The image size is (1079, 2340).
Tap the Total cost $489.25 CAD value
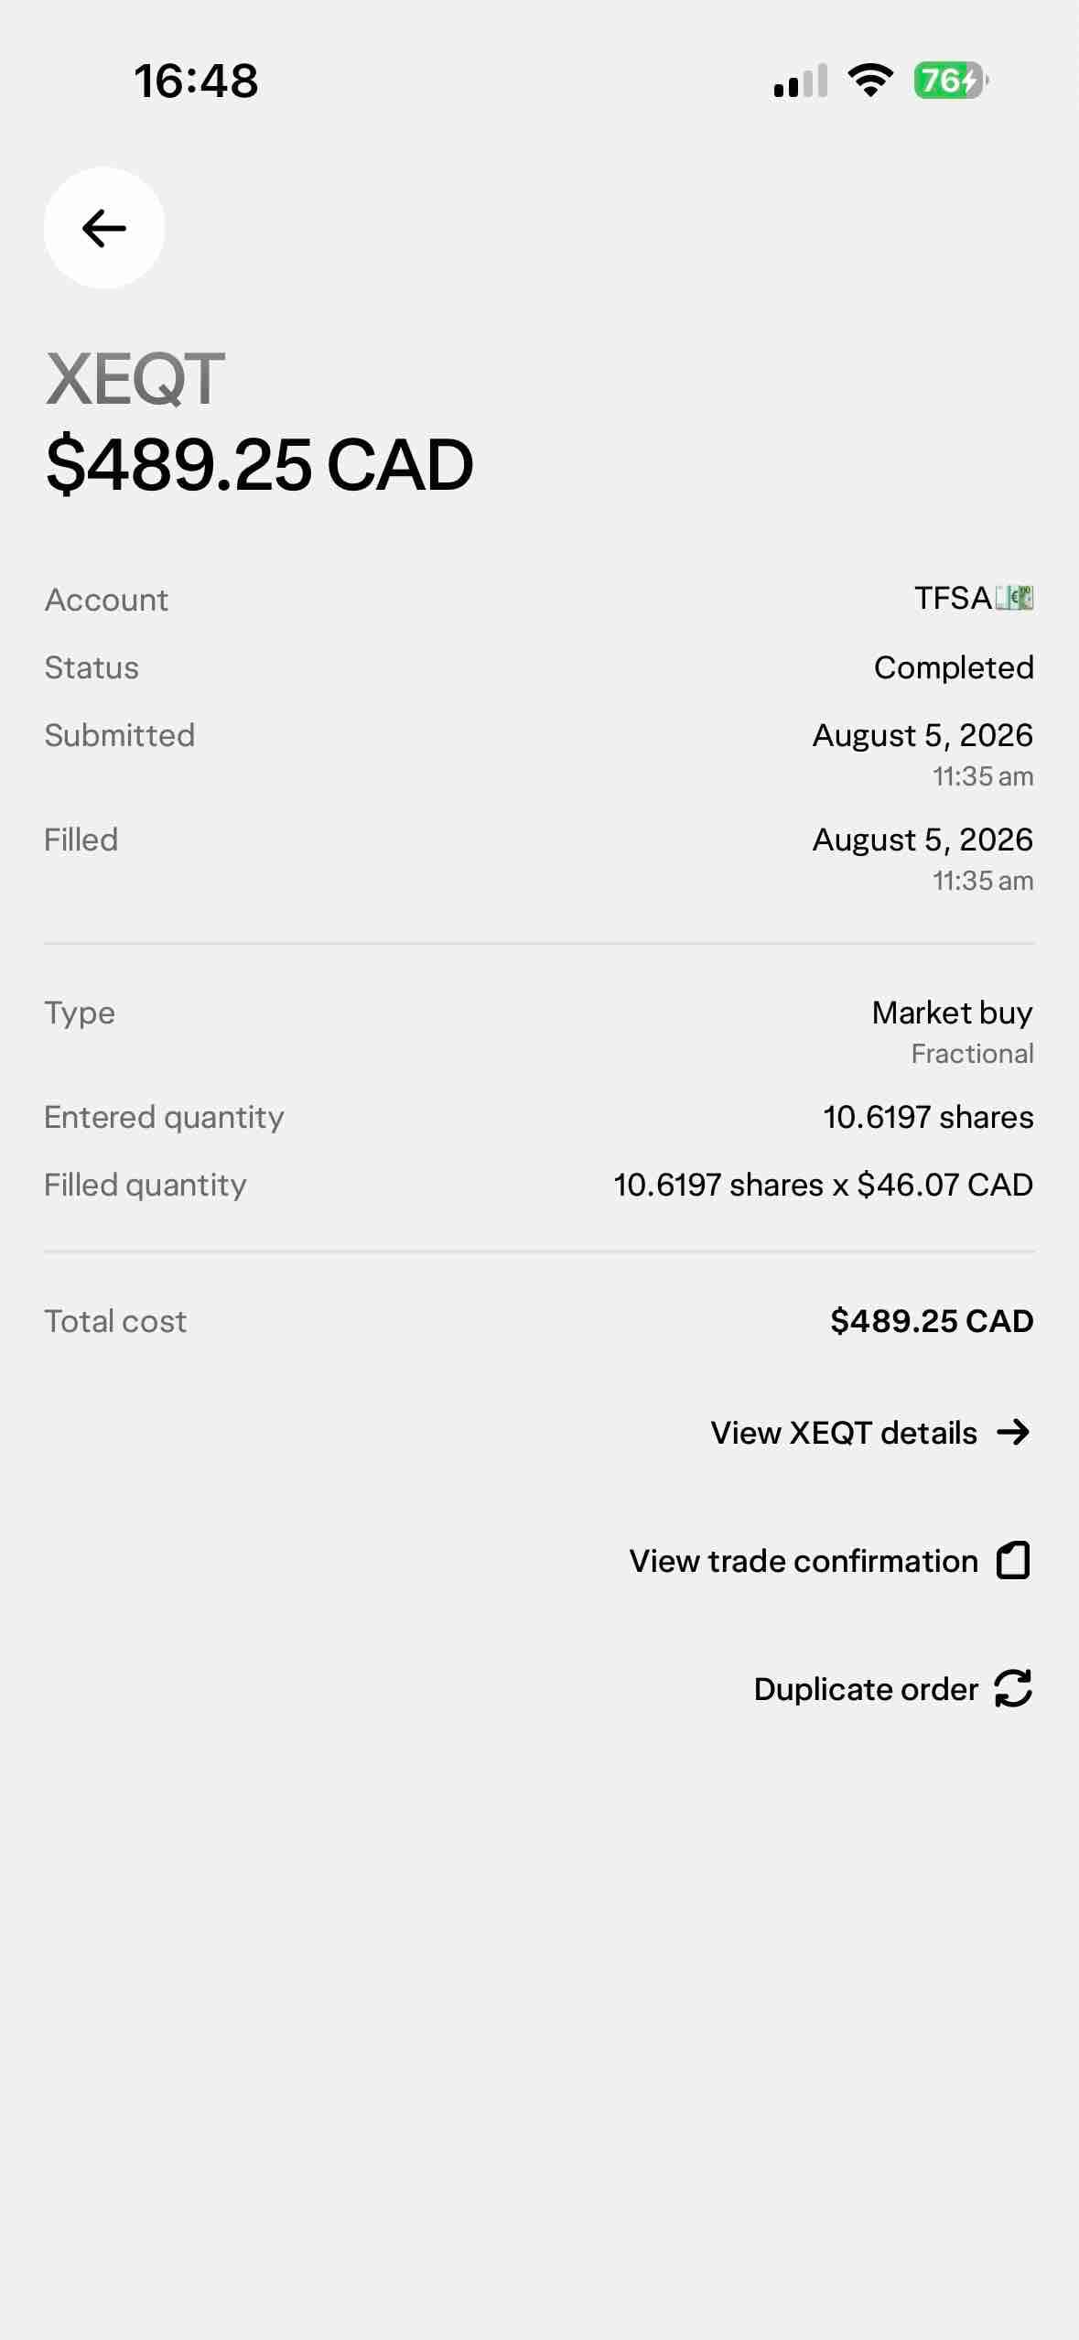(932, 1321)
